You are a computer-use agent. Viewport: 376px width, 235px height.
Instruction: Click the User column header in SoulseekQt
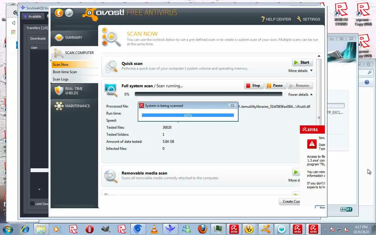[x=39, y=48]
